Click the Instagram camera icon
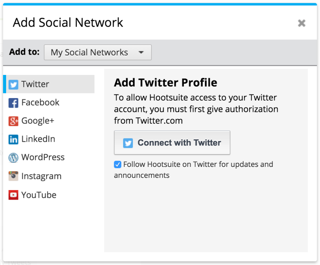Image resolution: width=320 pixels, height=265 pixels. (x=14, y=176)
